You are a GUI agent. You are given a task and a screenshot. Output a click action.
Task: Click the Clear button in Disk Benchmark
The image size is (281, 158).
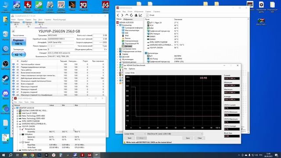pos(200,138)
